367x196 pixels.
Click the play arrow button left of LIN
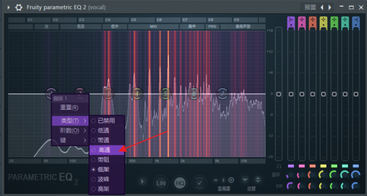142,181
